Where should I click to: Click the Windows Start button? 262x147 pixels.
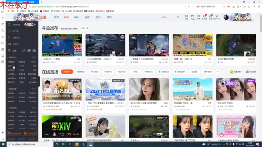3,144
